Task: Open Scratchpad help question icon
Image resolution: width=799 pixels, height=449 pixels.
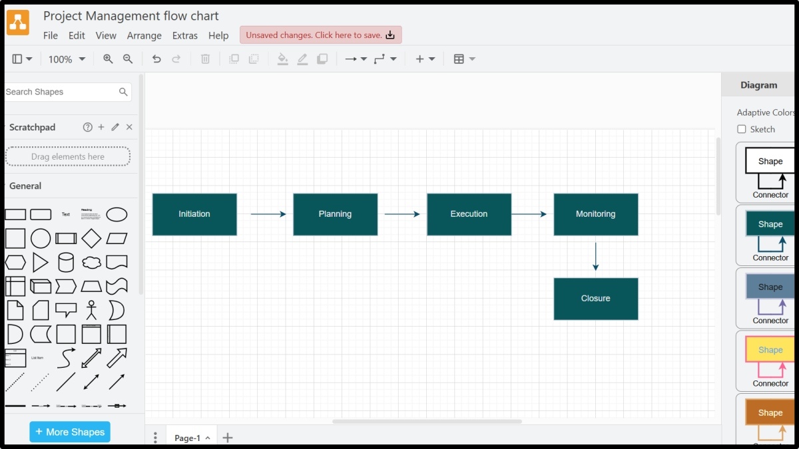Action: [x=87, y=127]
